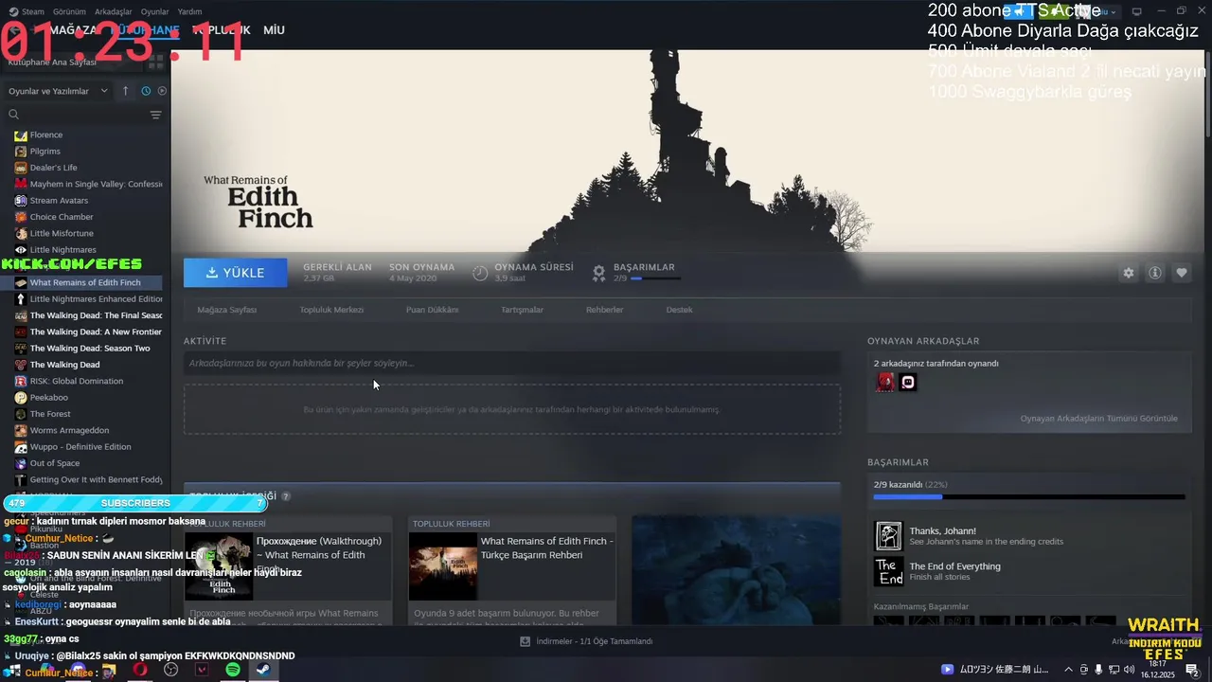
Task: Switch to the MİU profile tab
Action: (x=274, y=30)
